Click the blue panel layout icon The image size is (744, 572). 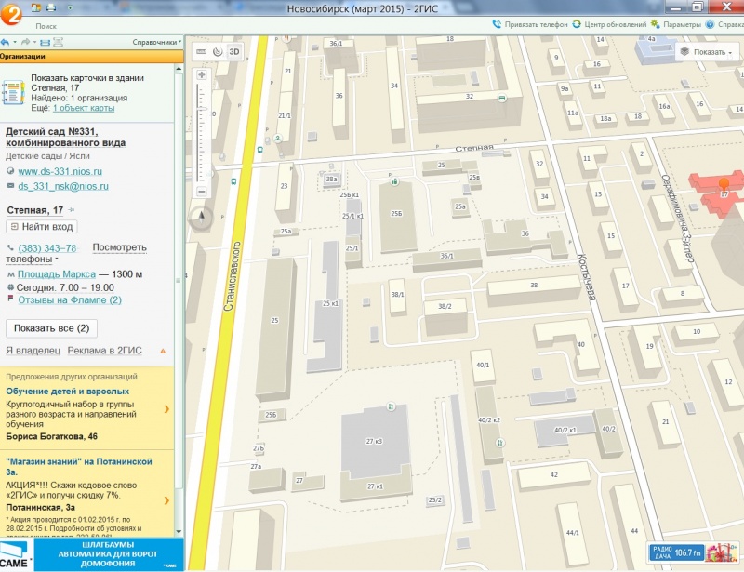45,42
